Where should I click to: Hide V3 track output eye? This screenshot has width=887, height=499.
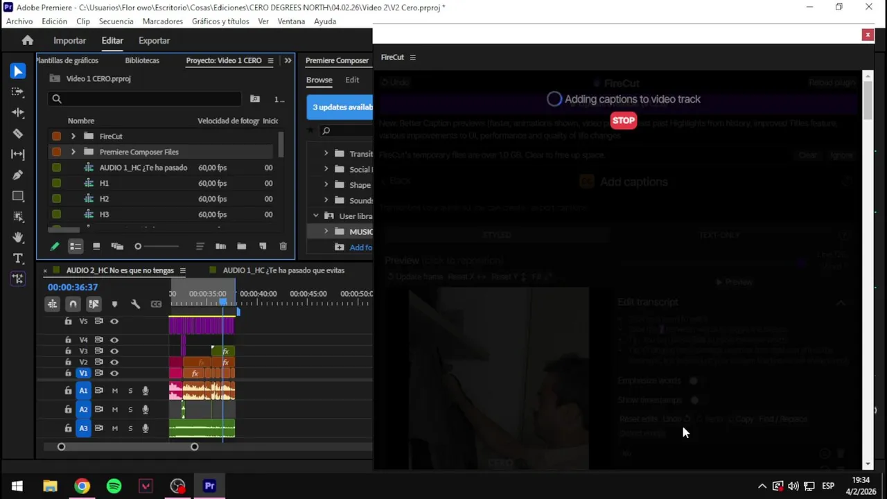click(x=114, y=351)
